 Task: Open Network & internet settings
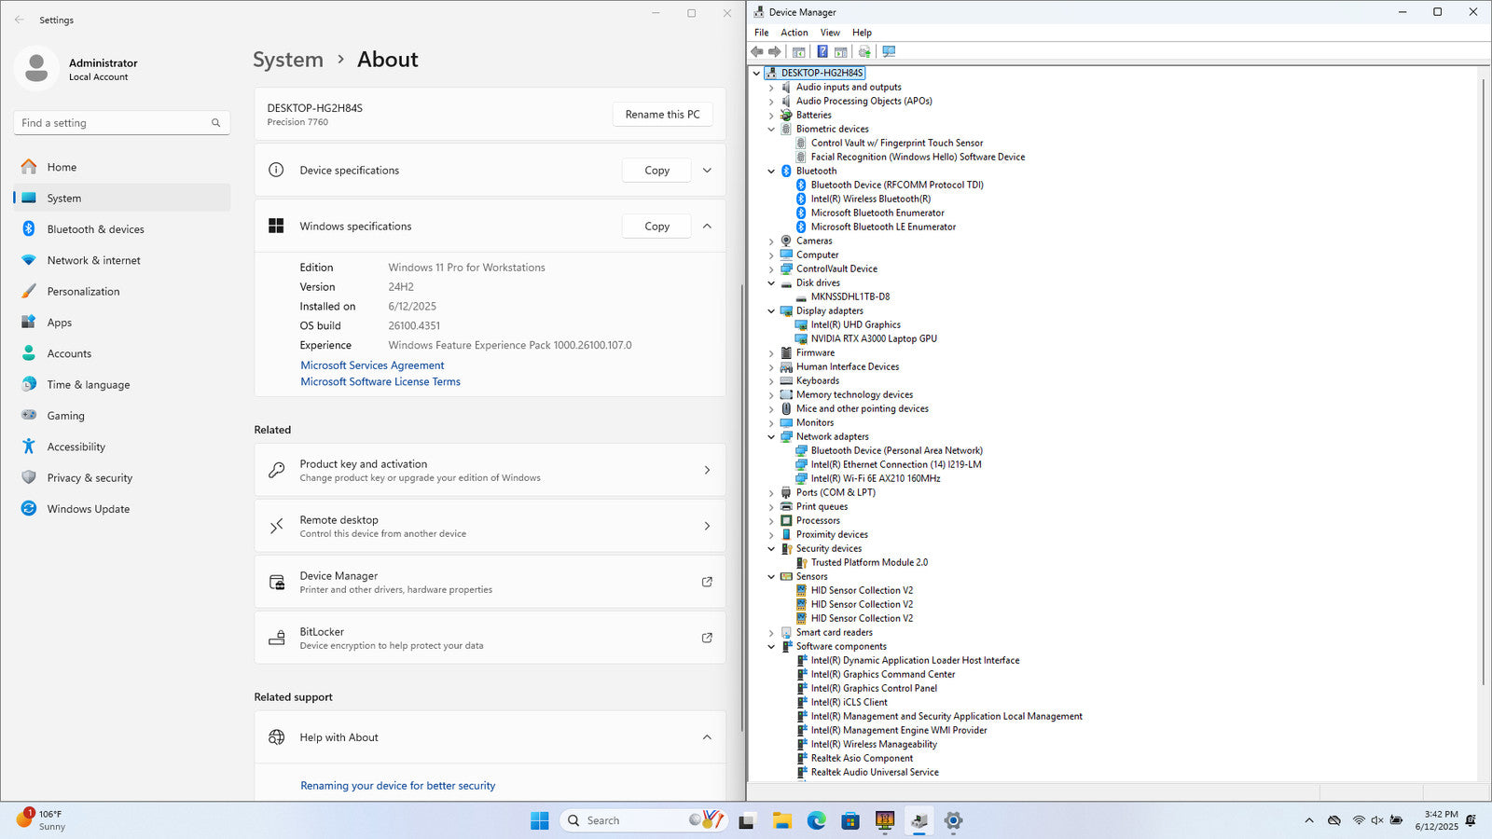click(x=122, y=260)
